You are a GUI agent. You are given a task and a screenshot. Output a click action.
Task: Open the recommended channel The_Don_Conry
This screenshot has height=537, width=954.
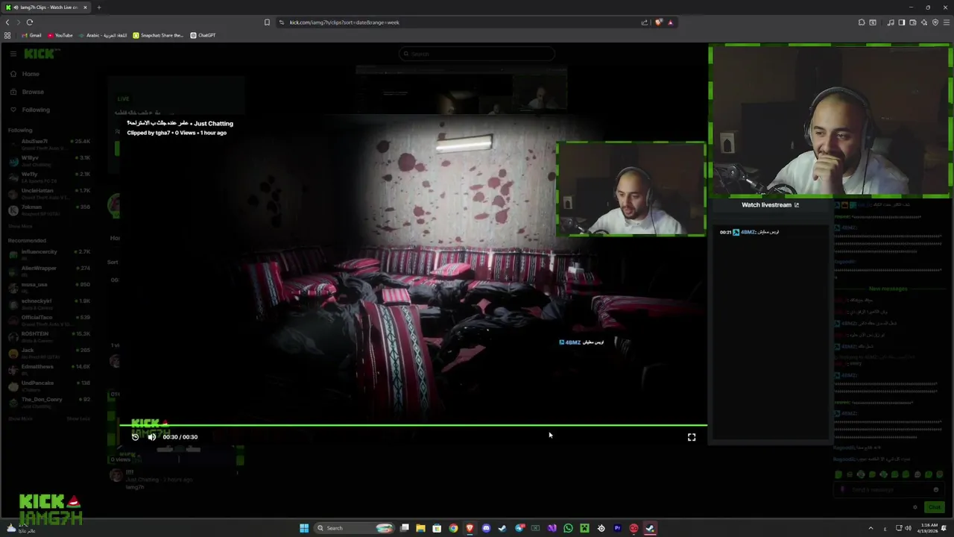tap(49, 402)
